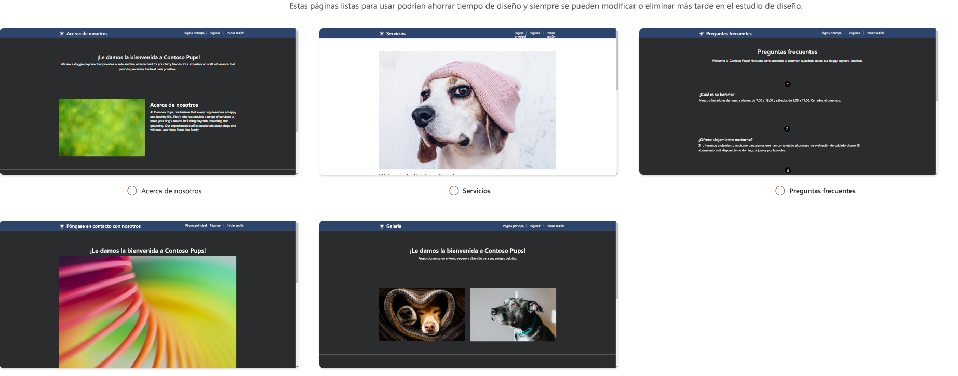Click Página principal in Servicios preview header
Viewport: 958px width, 376px height.
[520, 35]
